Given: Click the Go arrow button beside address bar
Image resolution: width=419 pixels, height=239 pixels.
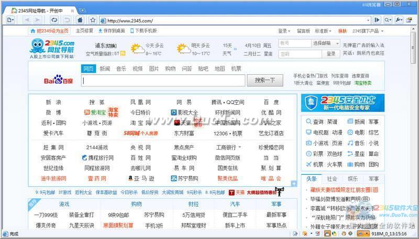Looking at the screenshot, I should pos(377,20).
